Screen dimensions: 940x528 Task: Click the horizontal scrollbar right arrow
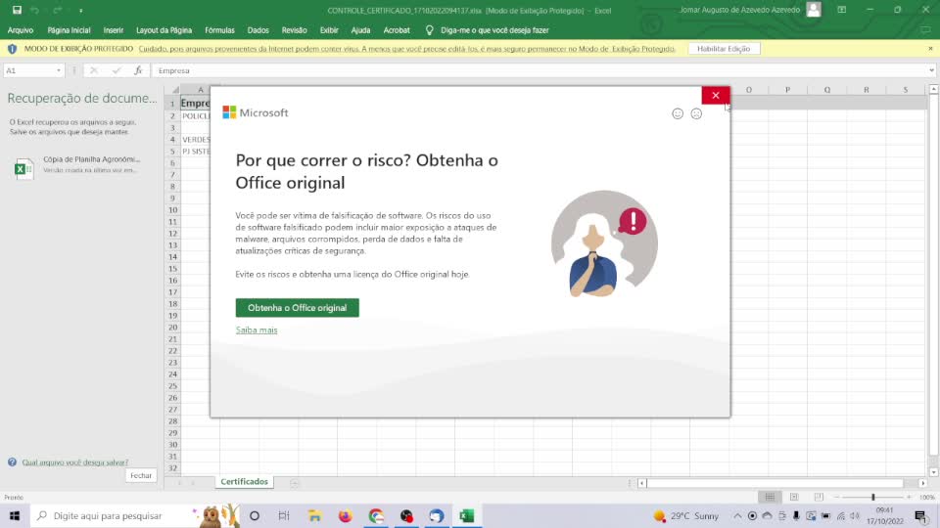[922, 482]
